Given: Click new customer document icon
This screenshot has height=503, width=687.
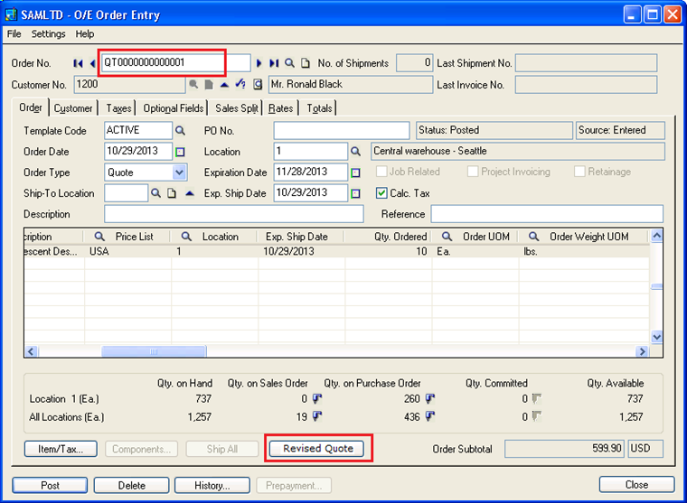Looking at the screenshot, I should [209, 85].
